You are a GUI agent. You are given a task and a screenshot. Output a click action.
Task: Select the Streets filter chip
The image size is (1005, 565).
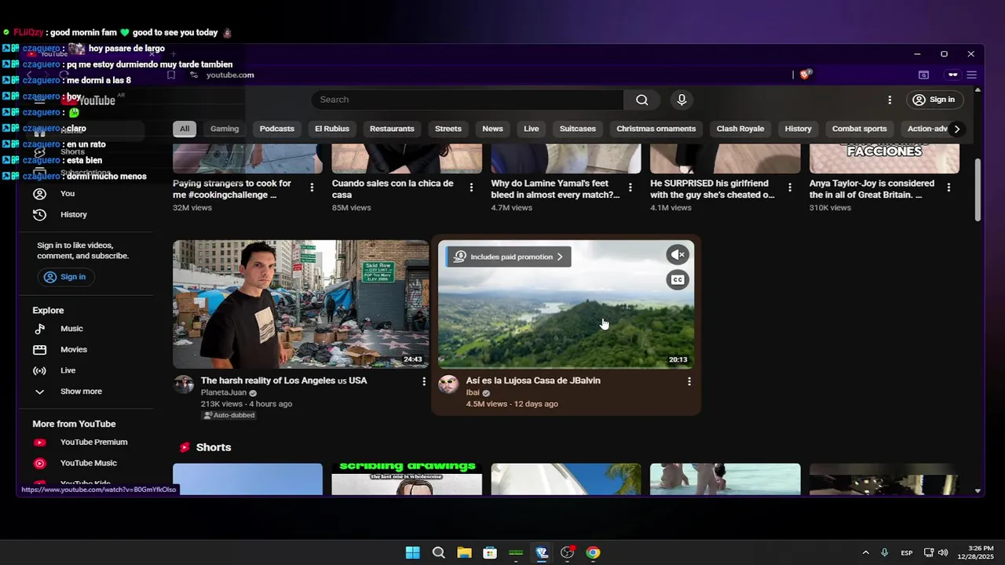[x=448, y=129]
